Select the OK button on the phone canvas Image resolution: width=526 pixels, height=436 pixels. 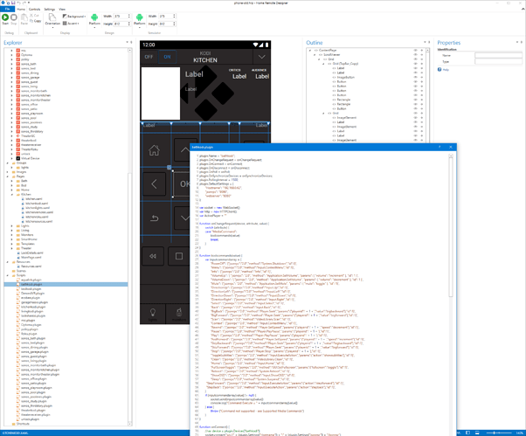pyautogui.click(x=182, y=183)
